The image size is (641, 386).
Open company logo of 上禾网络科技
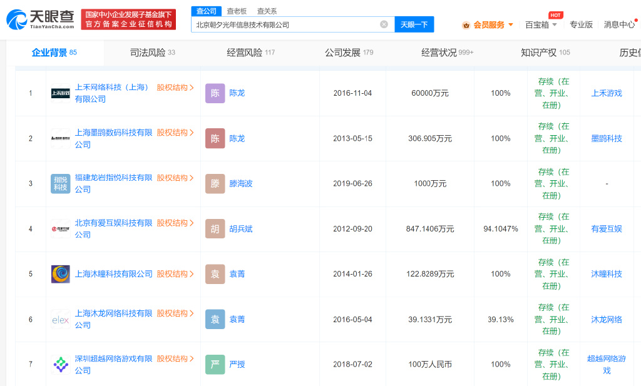61,93
